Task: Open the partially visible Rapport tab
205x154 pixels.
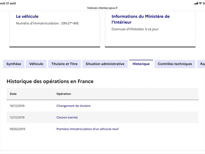Action: coord(201,64)
